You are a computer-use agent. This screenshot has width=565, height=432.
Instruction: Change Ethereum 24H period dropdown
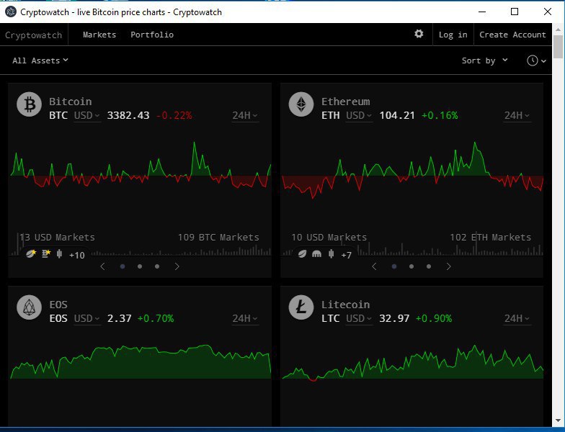(x=517, y=115)
